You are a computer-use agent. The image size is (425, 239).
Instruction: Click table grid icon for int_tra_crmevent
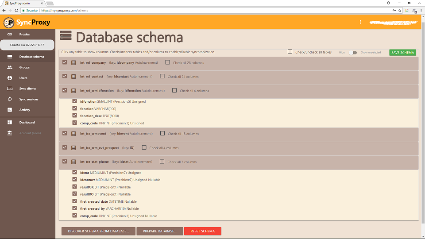(x=73, y=134)
